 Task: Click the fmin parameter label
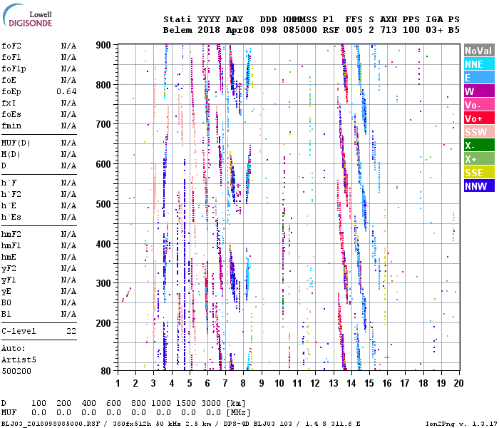click(x=11, y=126)
